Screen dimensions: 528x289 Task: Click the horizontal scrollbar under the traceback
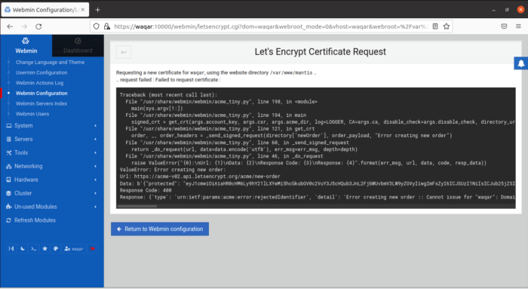tap(137, 206)
